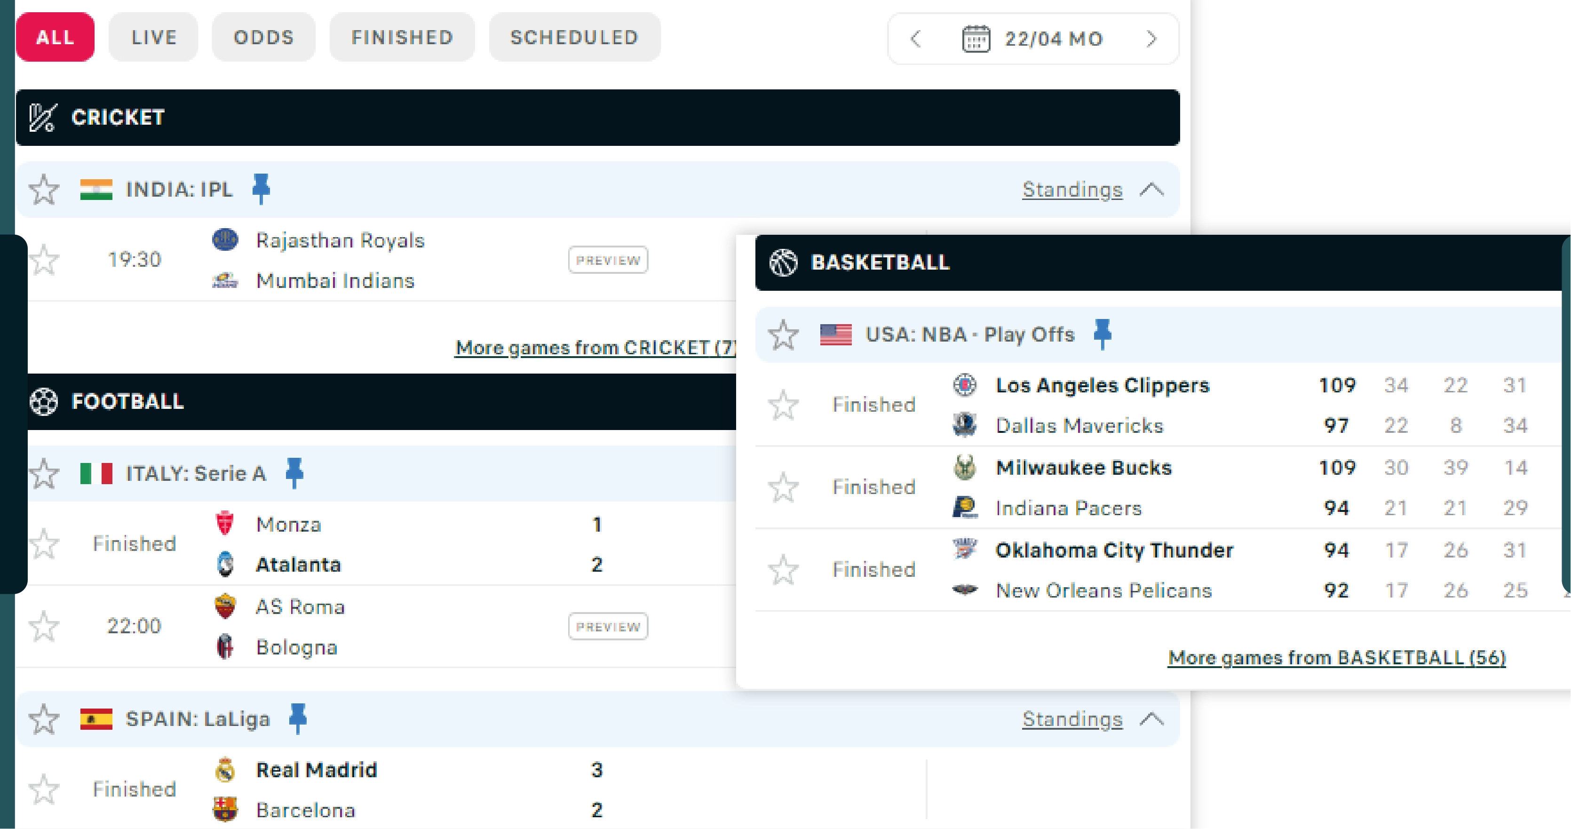Click the Oklahoma City Thunder logo
The image size is (1571, 829).
[965, 549]
